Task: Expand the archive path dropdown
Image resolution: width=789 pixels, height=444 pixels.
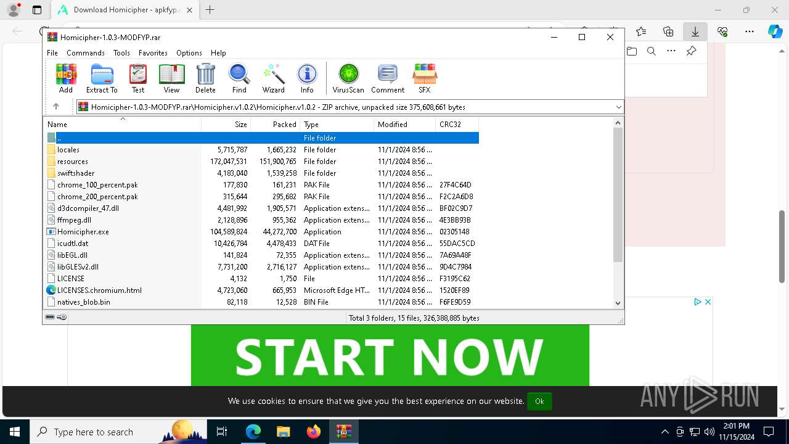Action: pos(618,107)
